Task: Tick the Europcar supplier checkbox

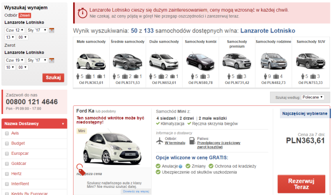Action: tap(7, 154)
